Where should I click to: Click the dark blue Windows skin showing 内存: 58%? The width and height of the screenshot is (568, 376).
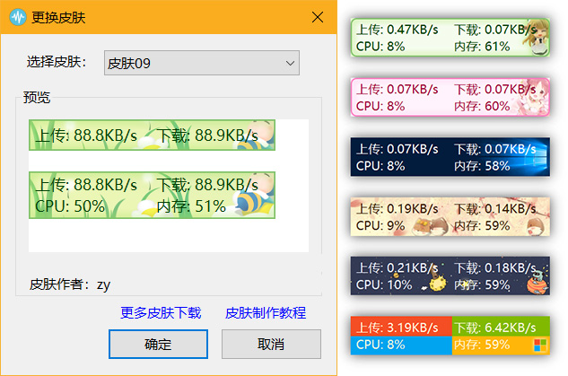[450, 157]
